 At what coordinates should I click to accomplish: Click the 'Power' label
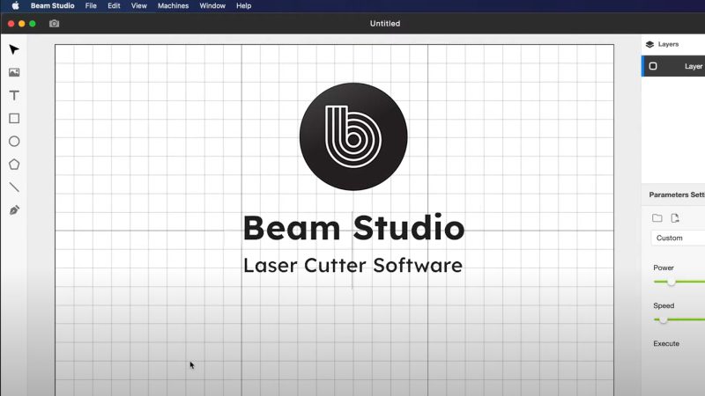tap(664, 268)
